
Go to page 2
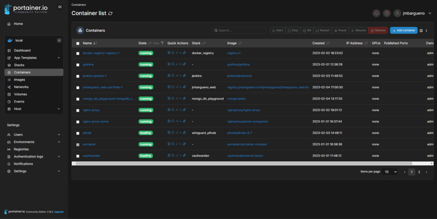click(x=419, y=172)
